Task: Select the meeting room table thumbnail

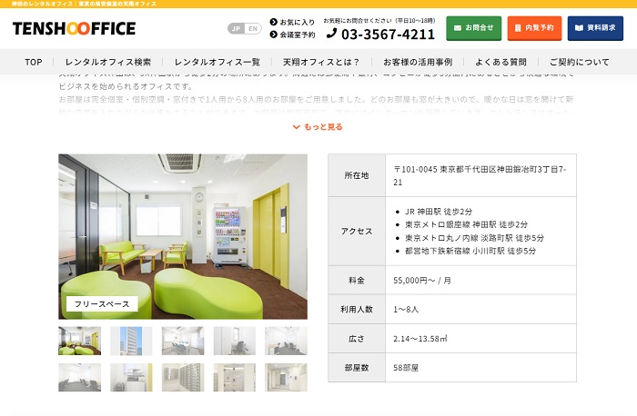Action: pyautogui.click(x=183, y=341)
